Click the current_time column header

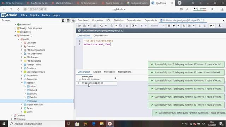pos(99,78)
